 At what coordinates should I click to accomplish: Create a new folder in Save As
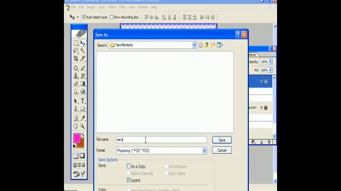click(x=213, y=45)
